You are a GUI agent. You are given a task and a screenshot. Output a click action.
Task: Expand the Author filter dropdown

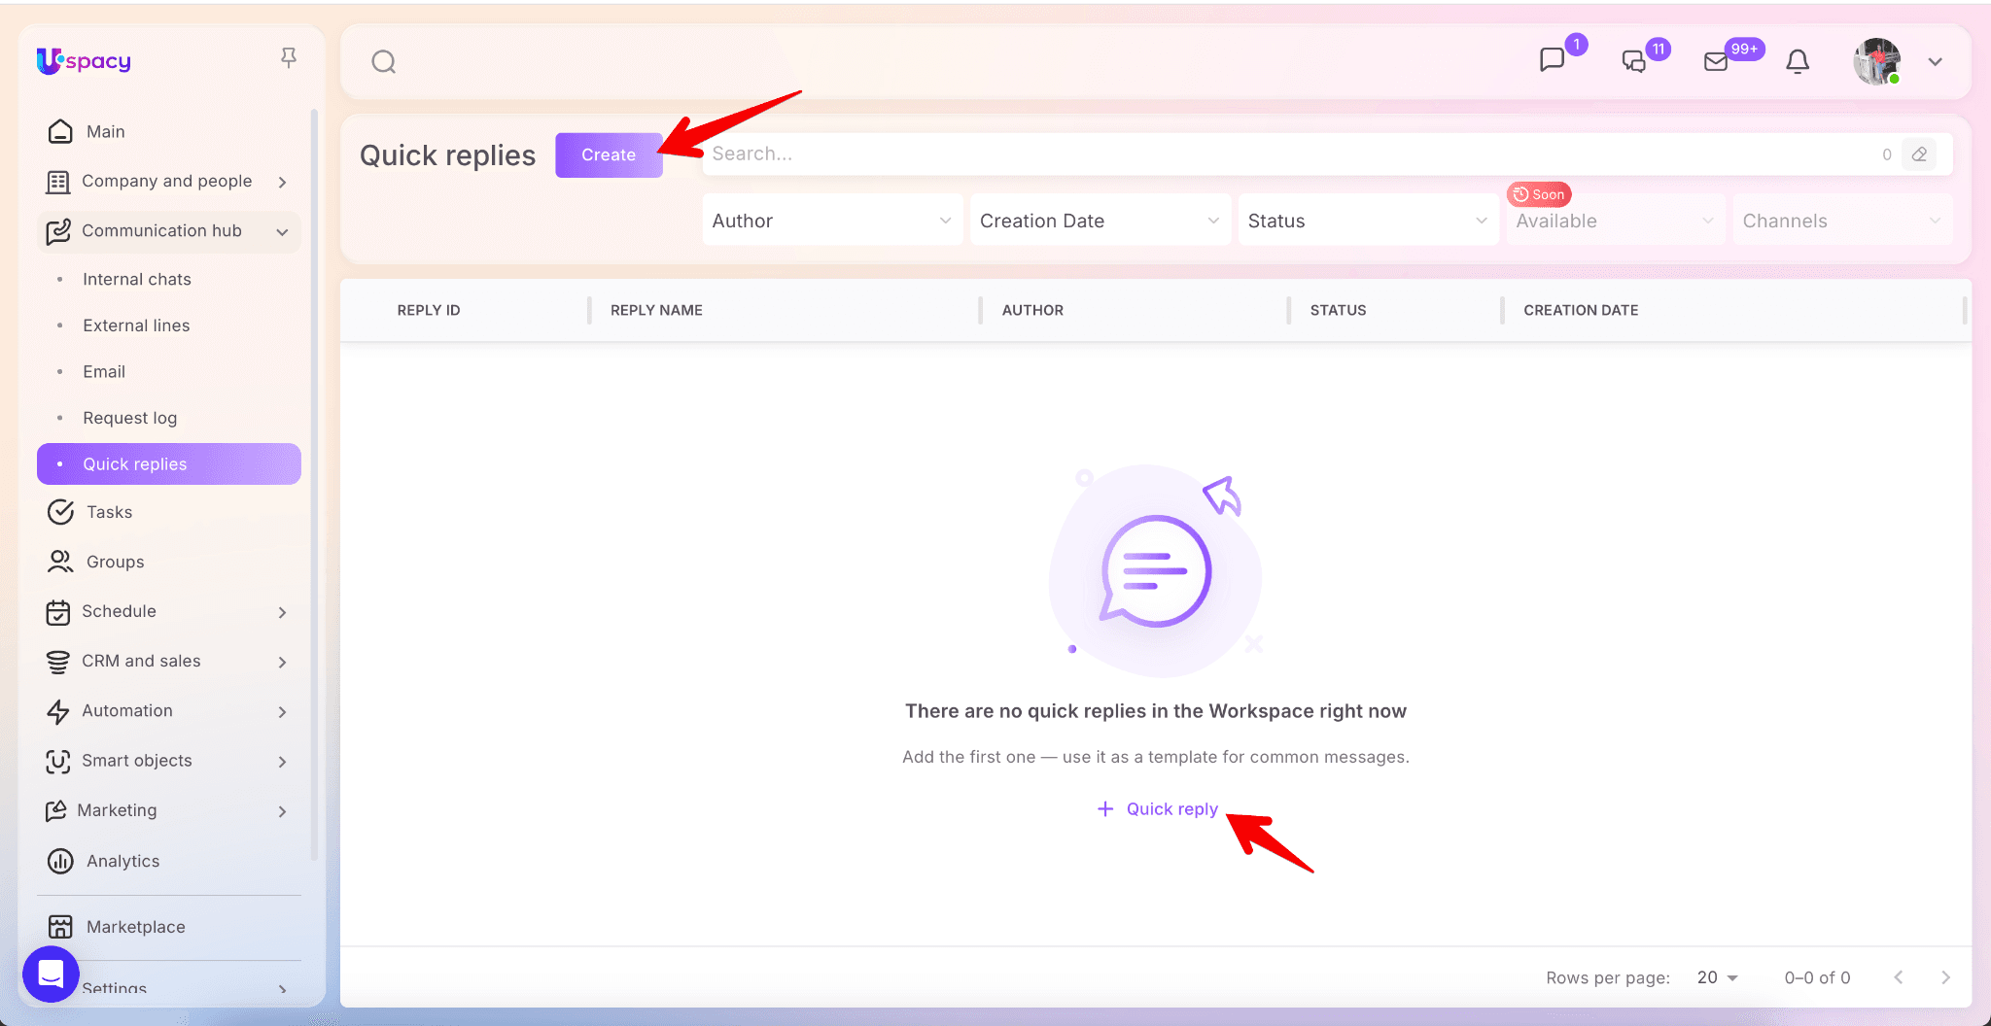click(832, 221)
